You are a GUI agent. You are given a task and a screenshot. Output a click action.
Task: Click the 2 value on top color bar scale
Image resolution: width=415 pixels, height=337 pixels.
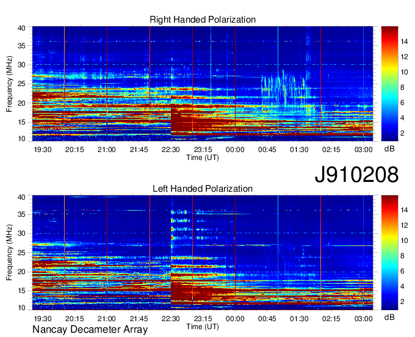[402, 133]
